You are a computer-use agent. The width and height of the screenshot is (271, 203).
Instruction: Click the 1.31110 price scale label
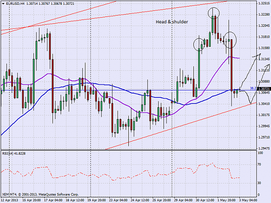click(x=264, y=70)
